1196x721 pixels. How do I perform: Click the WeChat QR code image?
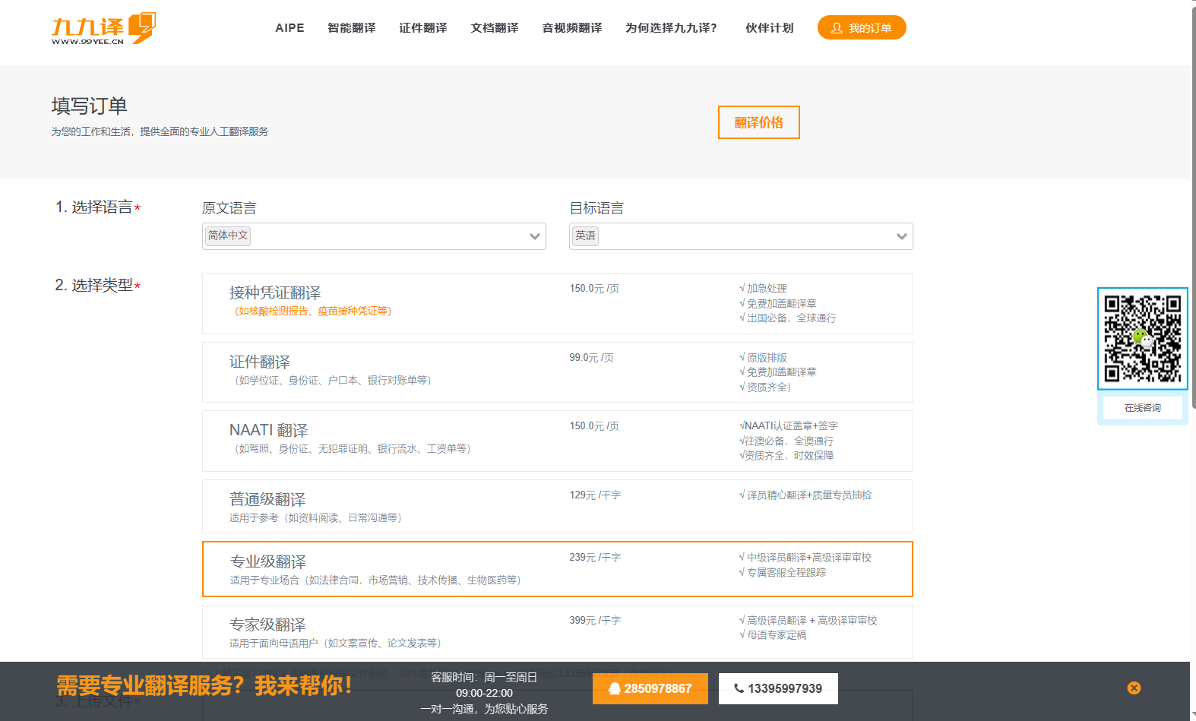(x=1142, y=338)
